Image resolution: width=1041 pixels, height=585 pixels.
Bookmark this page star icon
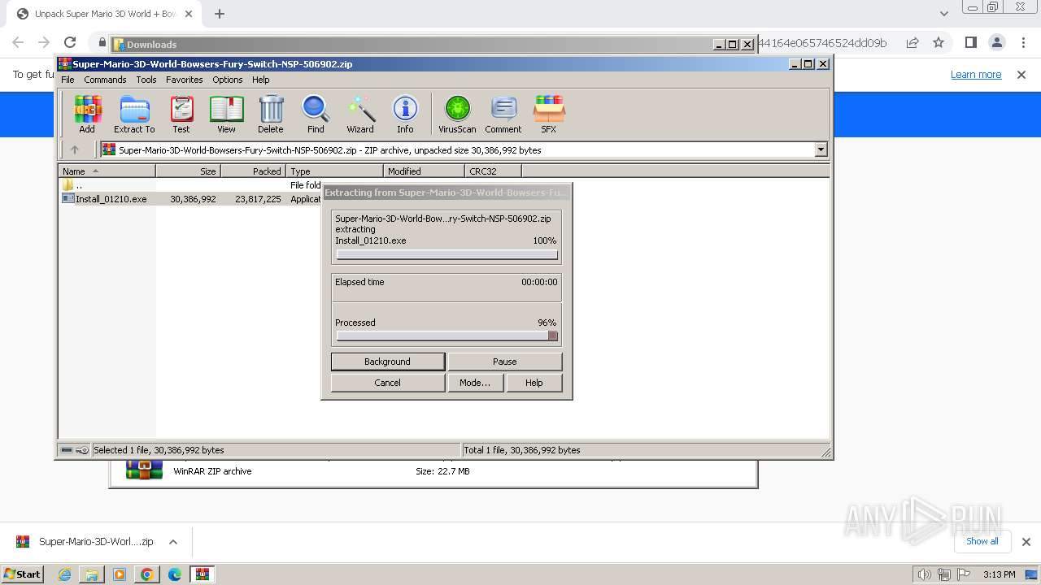pos(939,42)
